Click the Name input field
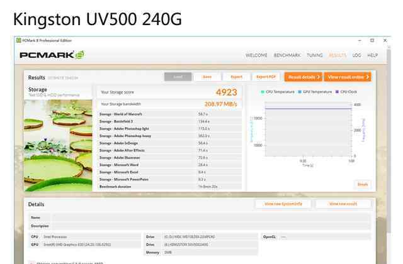 (211, 217)
